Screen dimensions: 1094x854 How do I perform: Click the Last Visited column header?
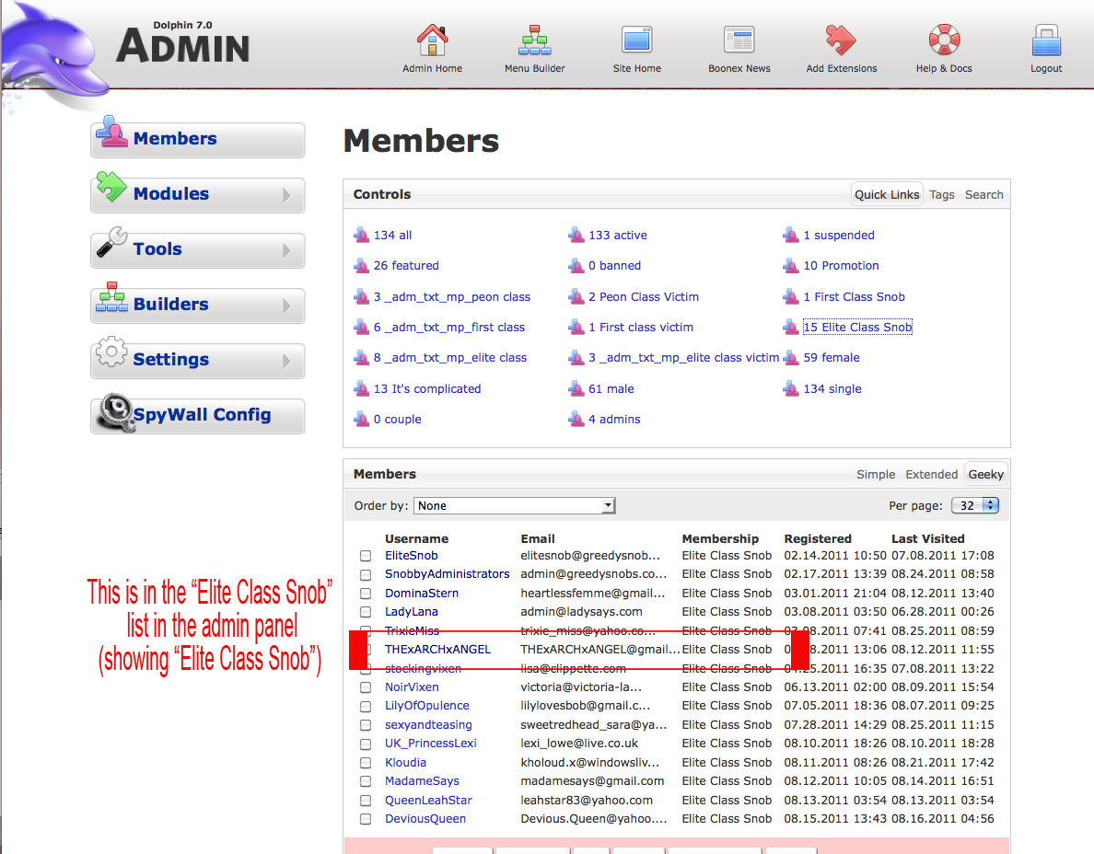tap(928, 538)
